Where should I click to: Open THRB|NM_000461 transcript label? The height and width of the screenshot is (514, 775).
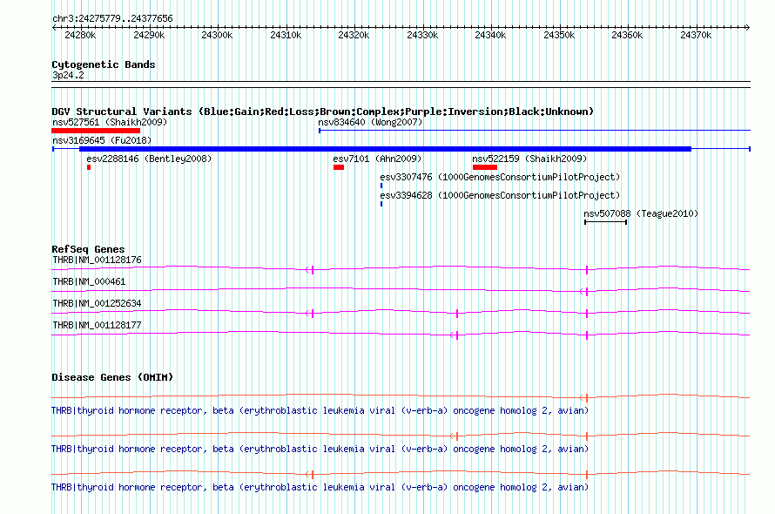pos(89,281)
